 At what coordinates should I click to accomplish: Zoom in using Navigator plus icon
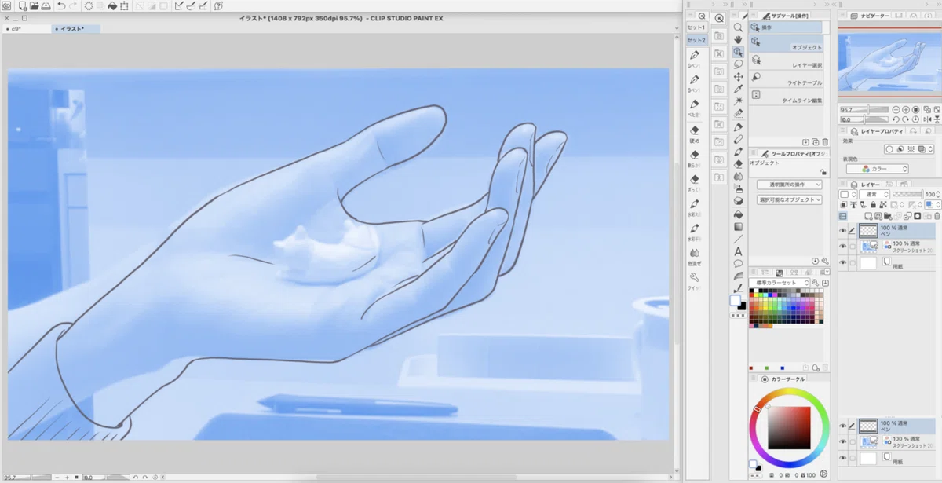pyautogui.click(x=905, y=110)
